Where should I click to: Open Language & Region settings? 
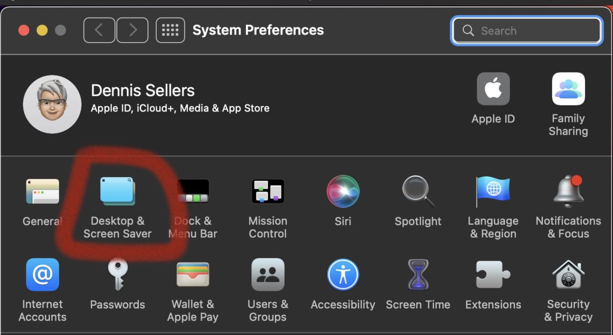click(x=493, y=192)
